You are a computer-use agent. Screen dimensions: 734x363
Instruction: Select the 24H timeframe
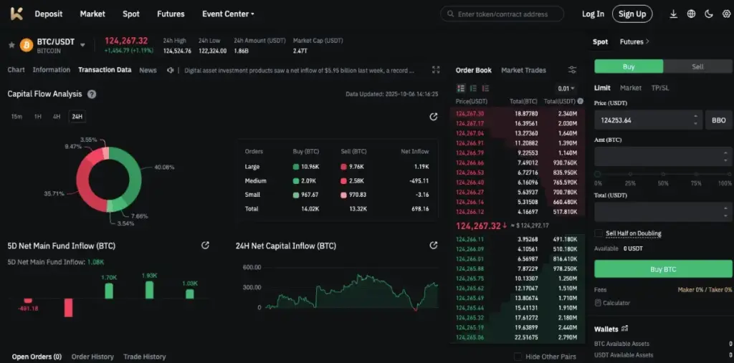tap(77, 117)
